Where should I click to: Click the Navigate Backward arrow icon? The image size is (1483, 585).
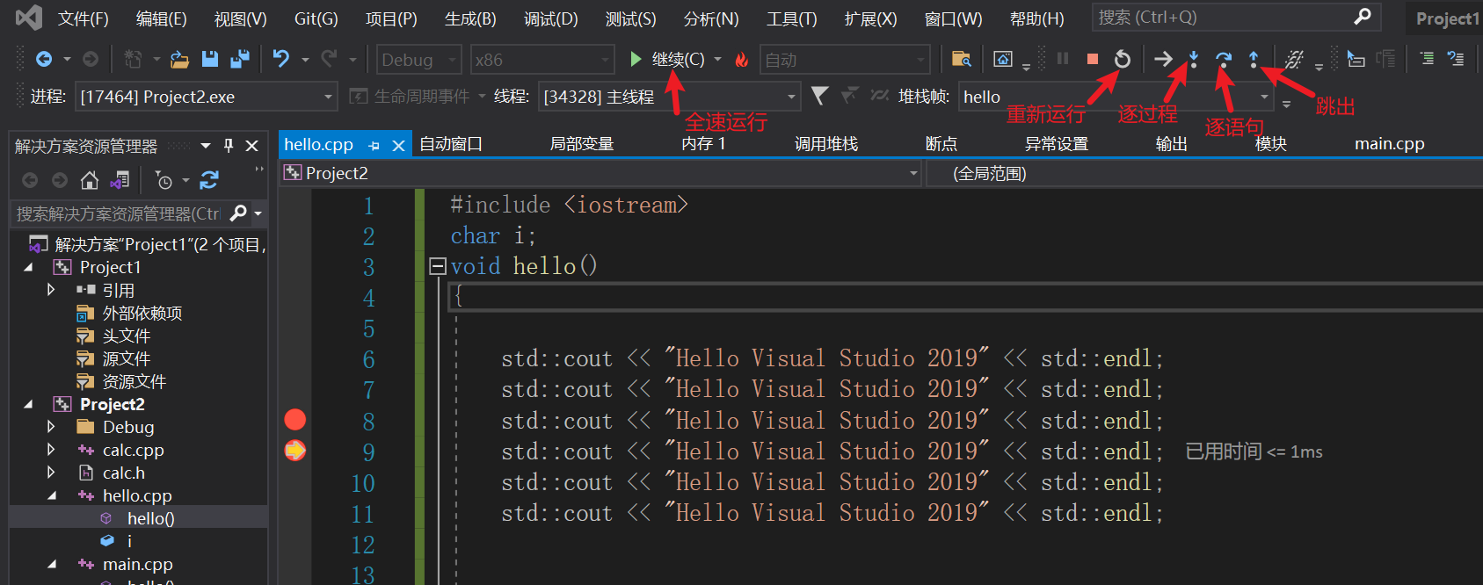tap(43, 59)
